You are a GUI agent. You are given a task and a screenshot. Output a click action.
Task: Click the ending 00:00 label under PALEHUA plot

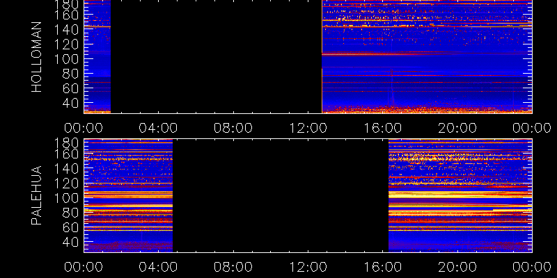point(532,267)
